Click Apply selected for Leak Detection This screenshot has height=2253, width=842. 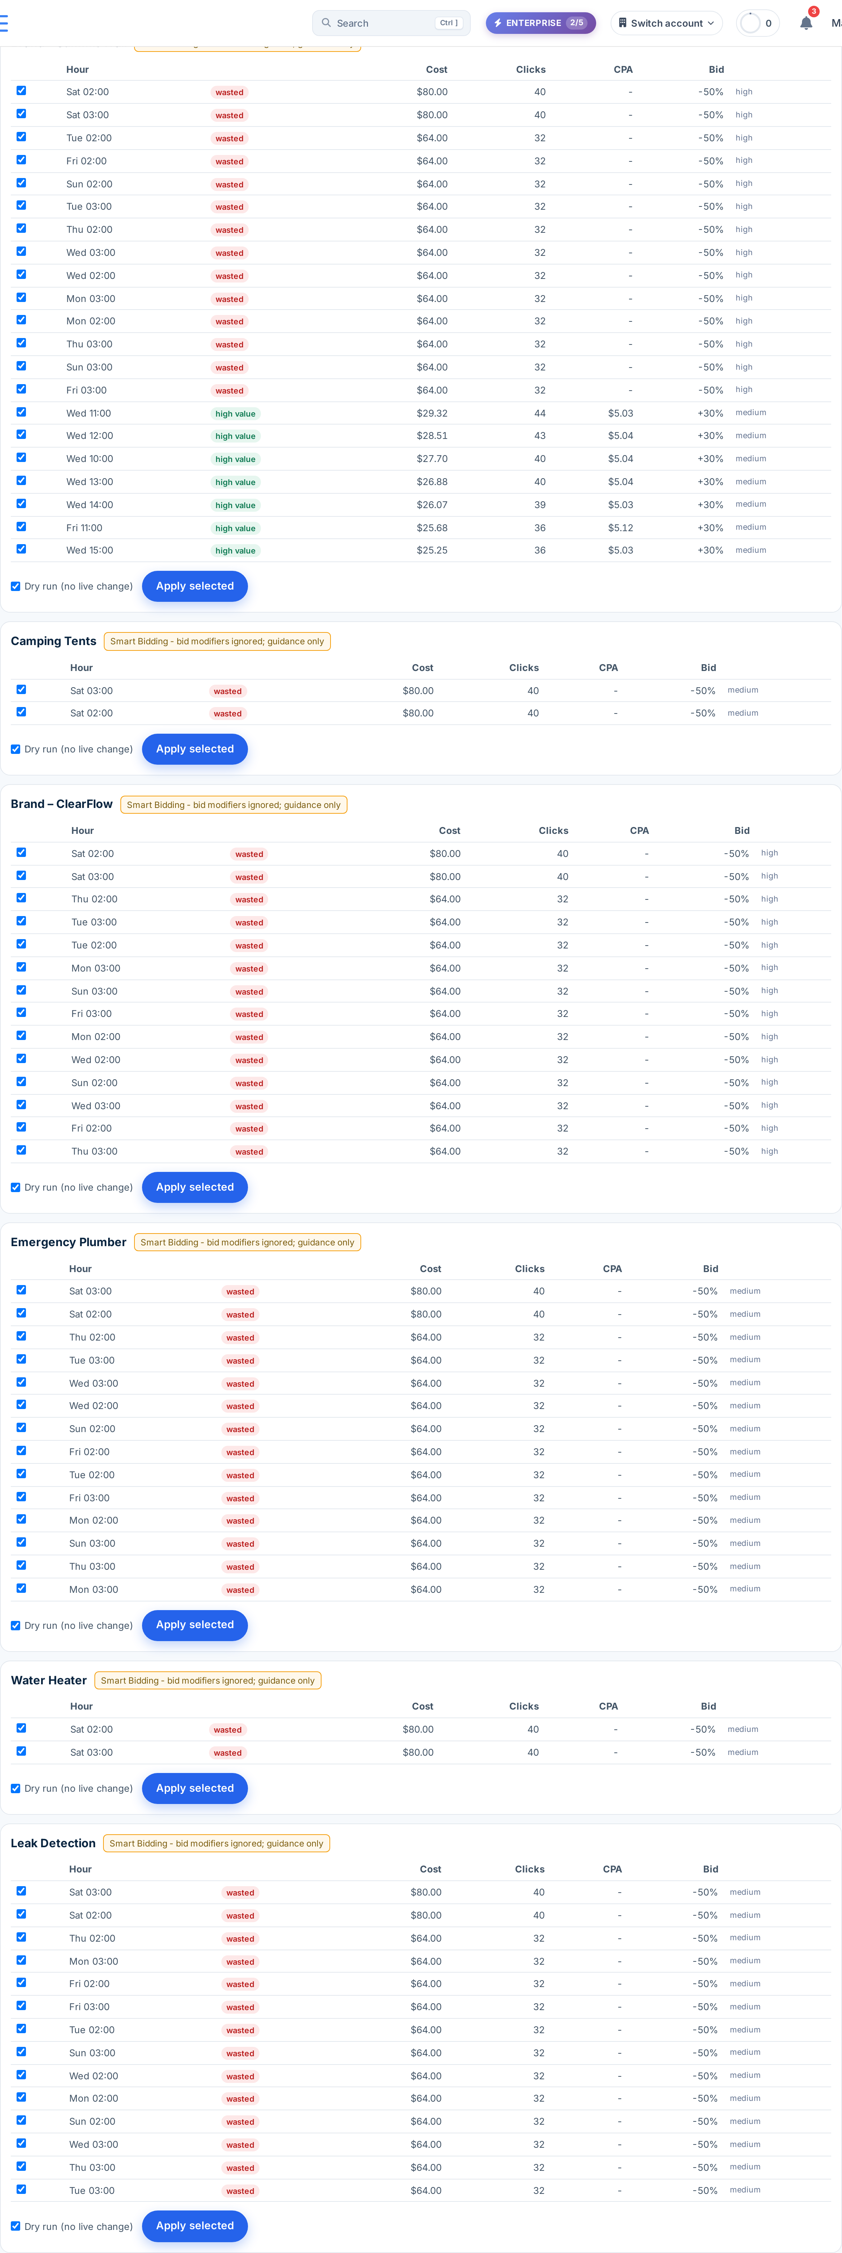point(195,2226)
